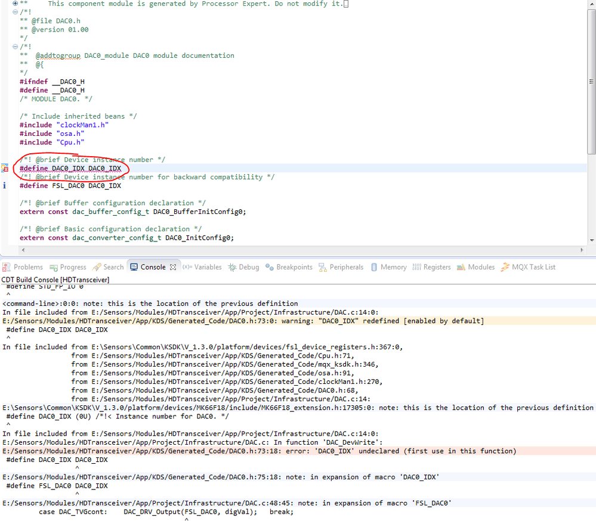Click the line '#include "clockMan1.h"'
The image size is (596, 521).
tap(64, 125)
